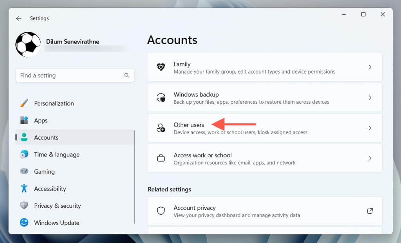Screen dimensions: 401x243
Task: Expand the Other users chevron
Action: click(370, 128)
